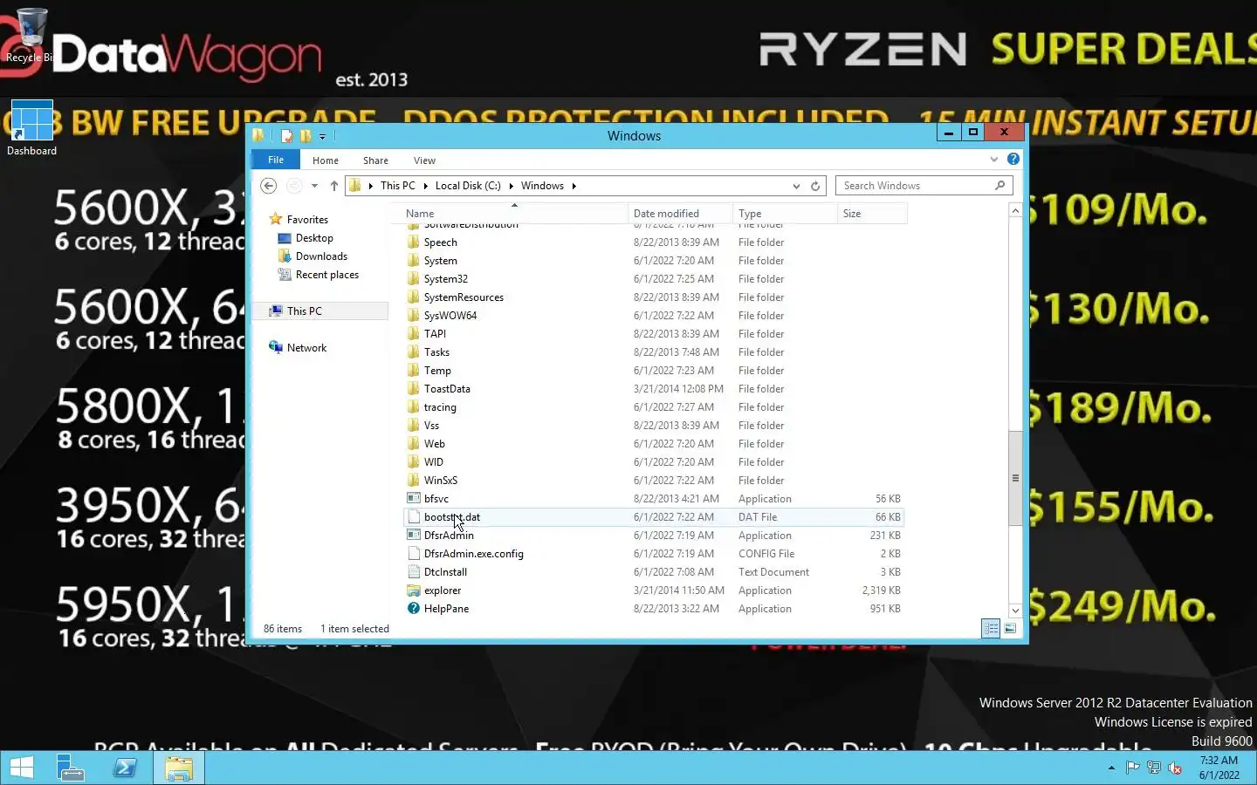Select the SysWOW64 folder
This screenshot has width=1257, height=785.
pos(450,316)
